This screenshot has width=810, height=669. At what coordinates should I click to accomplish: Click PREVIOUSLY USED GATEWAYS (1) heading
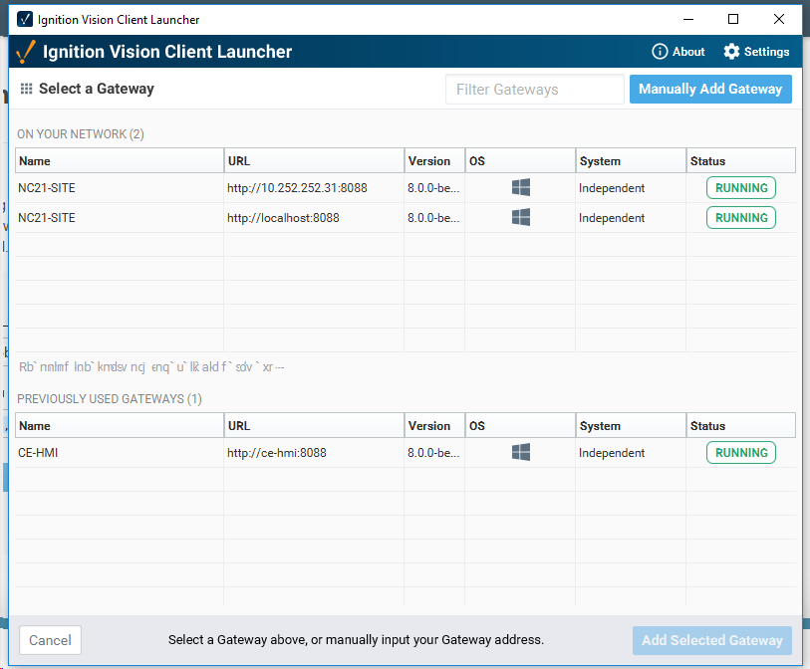pos(110,399)
